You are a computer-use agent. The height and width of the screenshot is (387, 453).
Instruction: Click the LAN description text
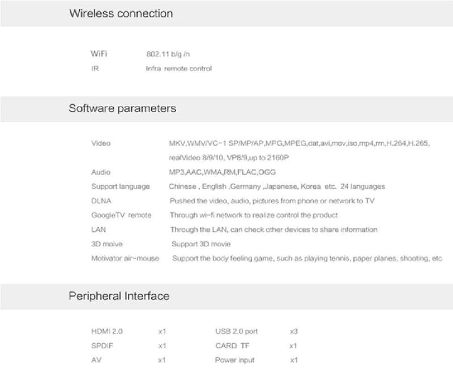[x=274, y=230]
